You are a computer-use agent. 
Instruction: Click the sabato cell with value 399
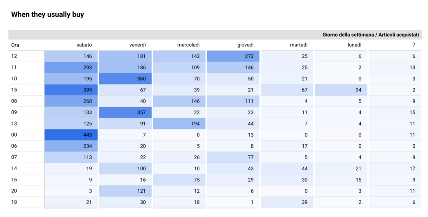point(71,90)
